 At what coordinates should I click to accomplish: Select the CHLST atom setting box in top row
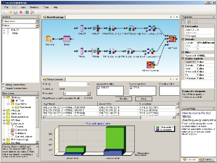(112, 28)
